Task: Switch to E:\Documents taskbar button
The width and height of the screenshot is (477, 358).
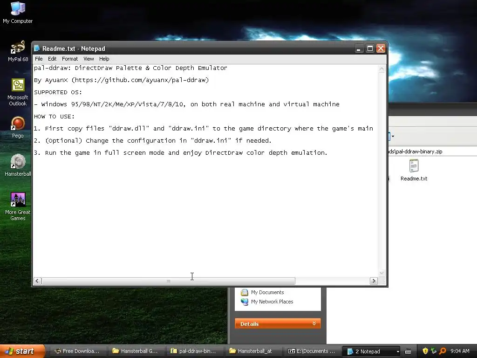Action: coord(312,351)
